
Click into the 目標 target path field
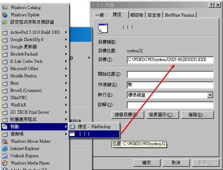(170, 60)
